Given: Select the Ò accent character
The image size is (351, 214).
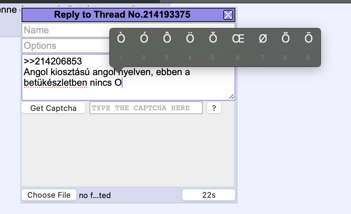Looking at the screenshot, I should click(121, 38).
